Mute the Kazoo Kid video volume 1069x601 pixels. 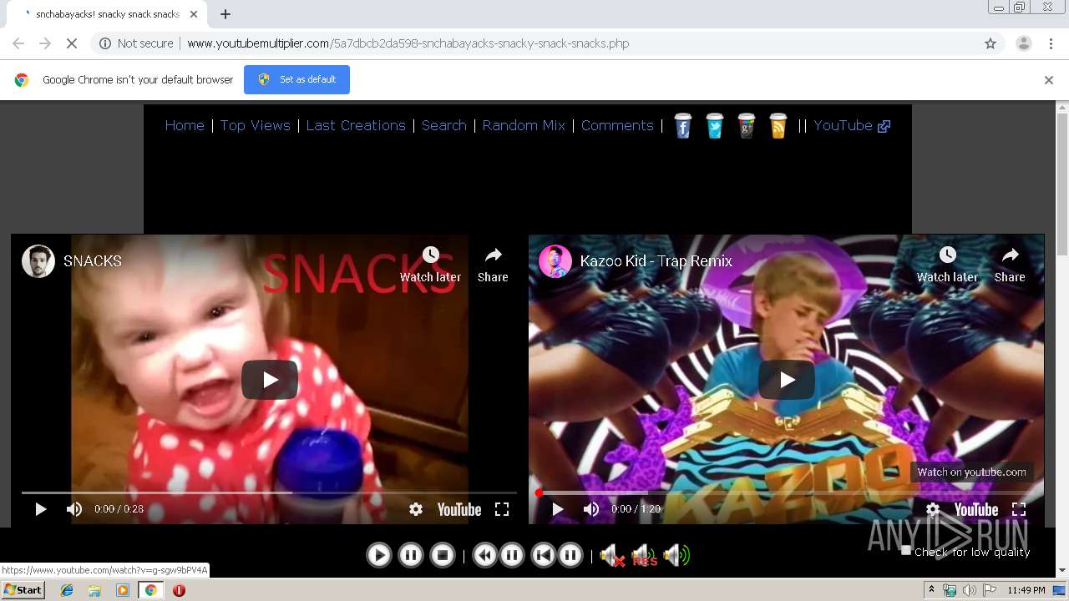(x=591, y=509)
